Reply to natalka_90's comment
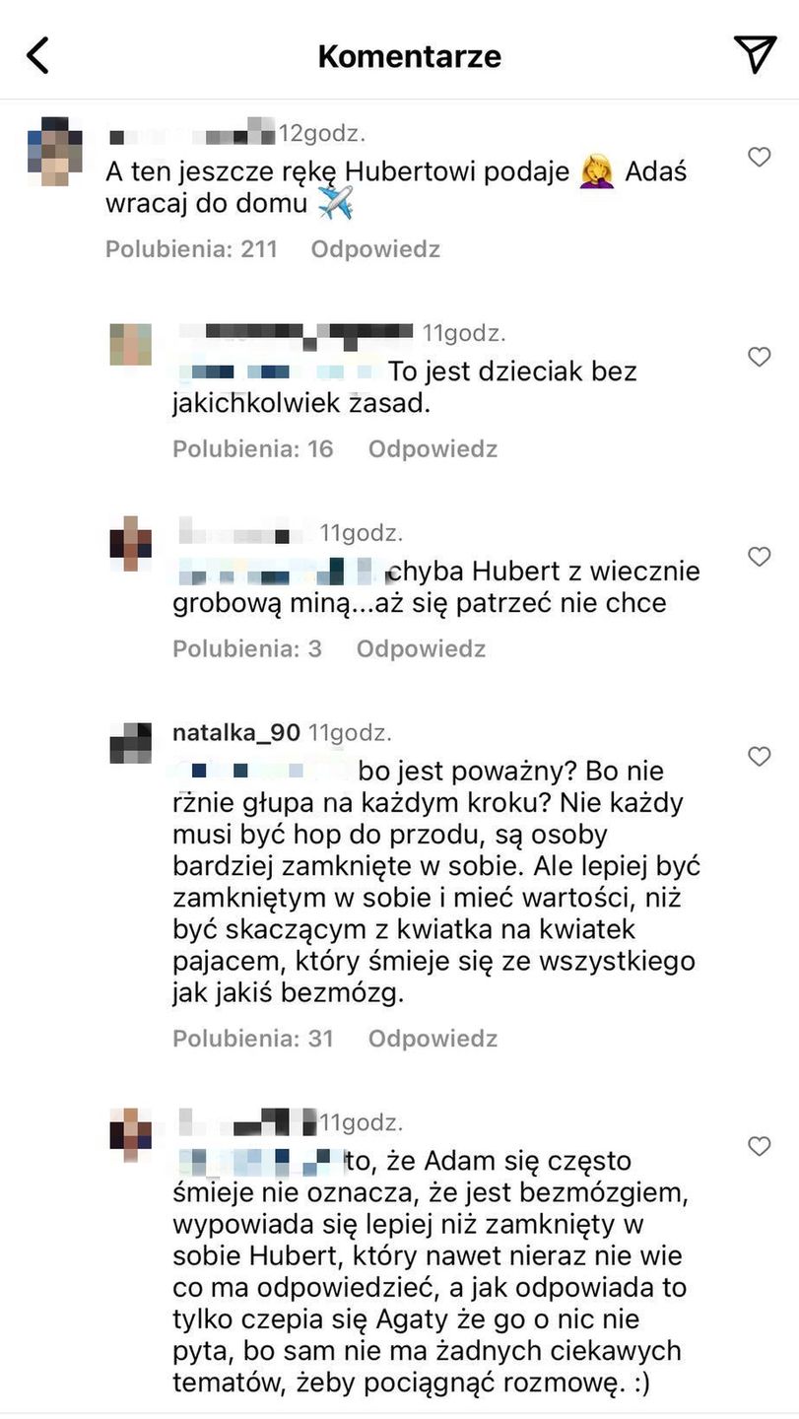This screenshot has height=1419, width=799. tap(433, 1039)
